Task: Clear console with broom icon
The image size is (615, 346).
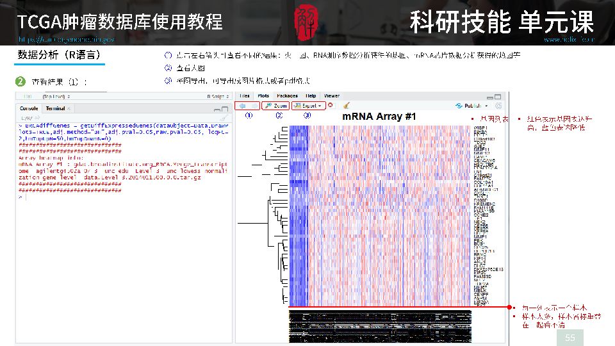Action: (224, 118)
